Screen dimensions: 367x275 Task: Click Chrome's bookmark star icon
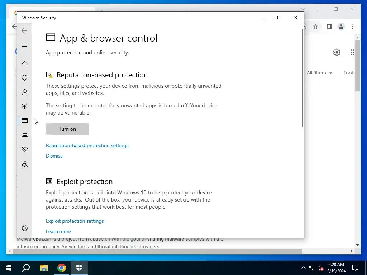[x=315, y=26]
